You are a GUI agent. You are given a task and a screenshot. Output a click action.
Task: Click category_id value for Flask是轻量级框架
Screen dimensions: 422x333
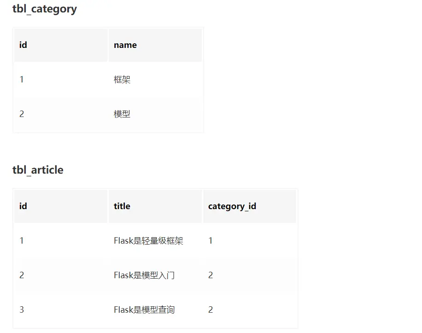pos(250,241)
